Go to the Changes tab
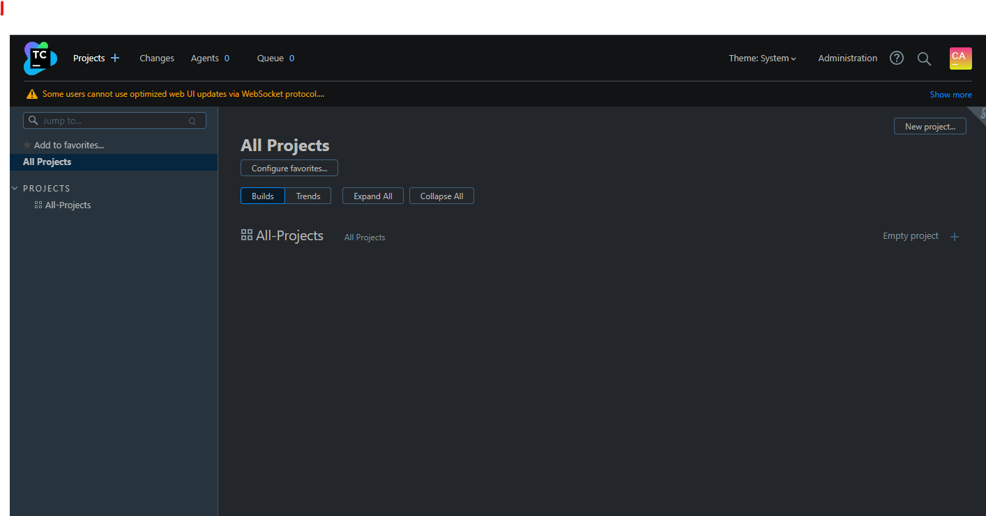This screenshot has width=986, height=516. [x=156, y=58]
